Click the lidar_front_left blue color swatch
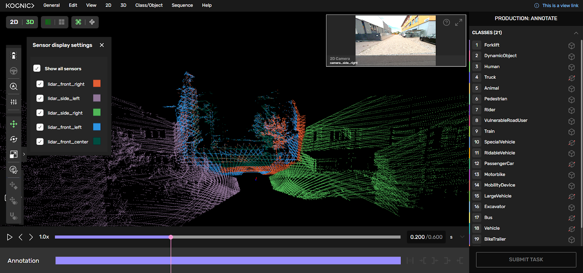The width and height of the screenshot is (583, 273). click(97, 127)
